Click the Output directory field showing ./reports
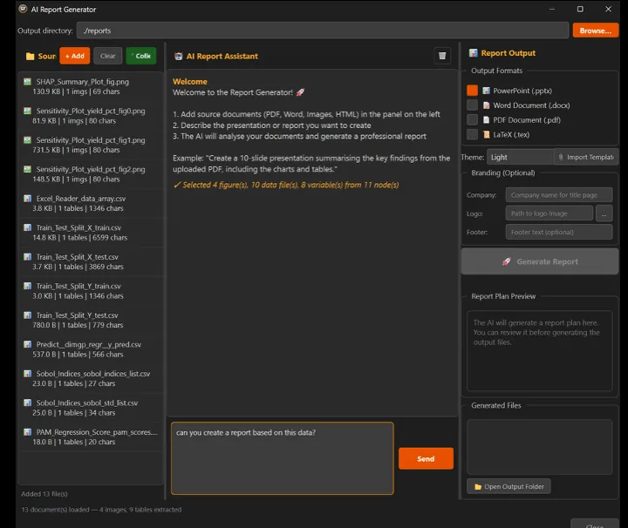 pos(323,30)
